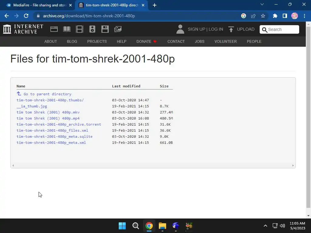Open the Web (Wayback) media icon
Screen dimensions: 311x233
point(54,29)
